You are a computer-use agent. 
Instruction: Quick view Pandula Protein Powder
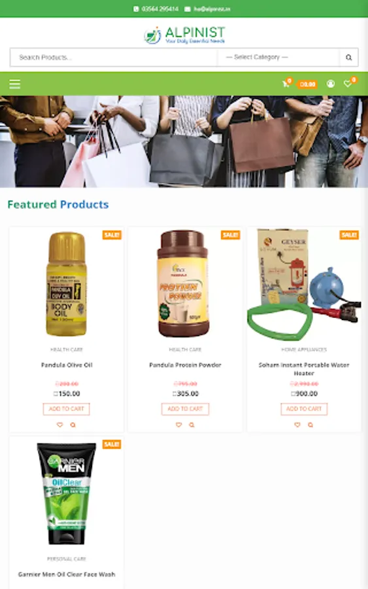pos(192,425)
